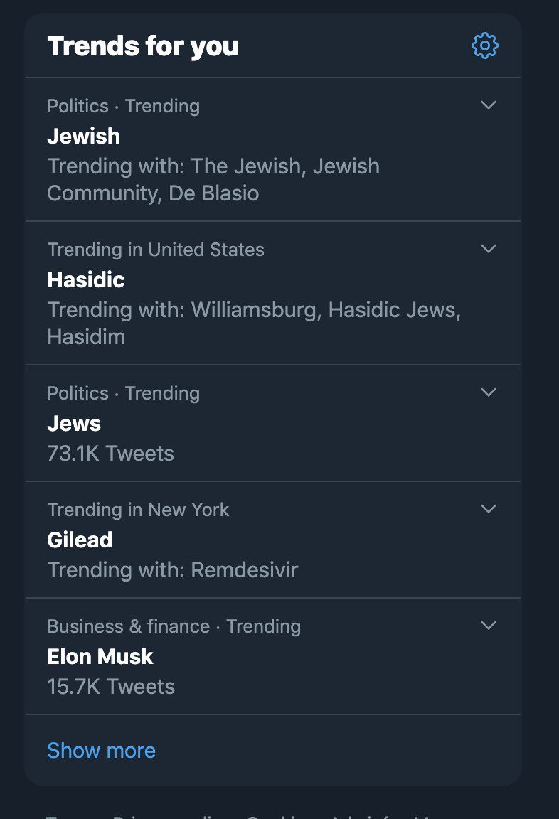Click the "Trends for you" heading

143,46
